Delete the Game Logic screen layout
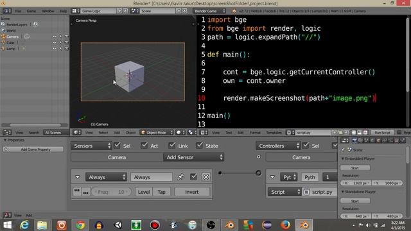The width and height of the screenshot is (411, 231). (x=125, y=11)
